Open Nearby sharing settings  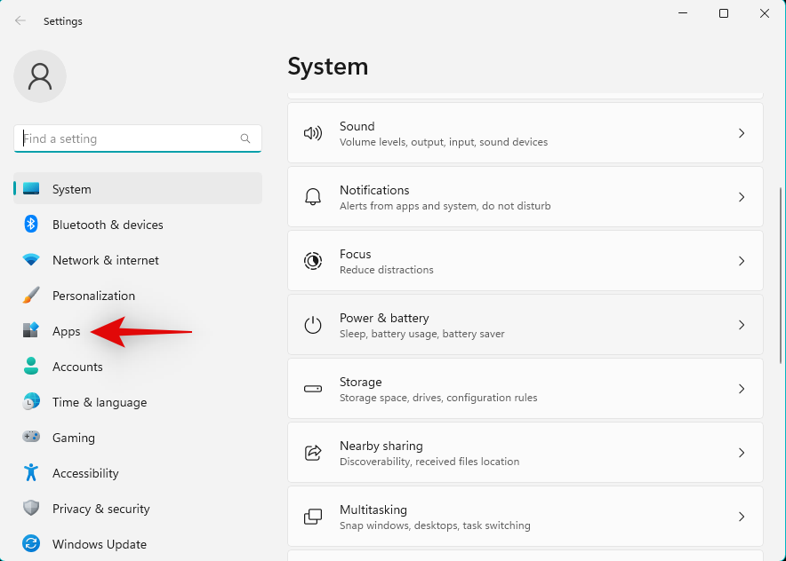[x=525, y=453]
